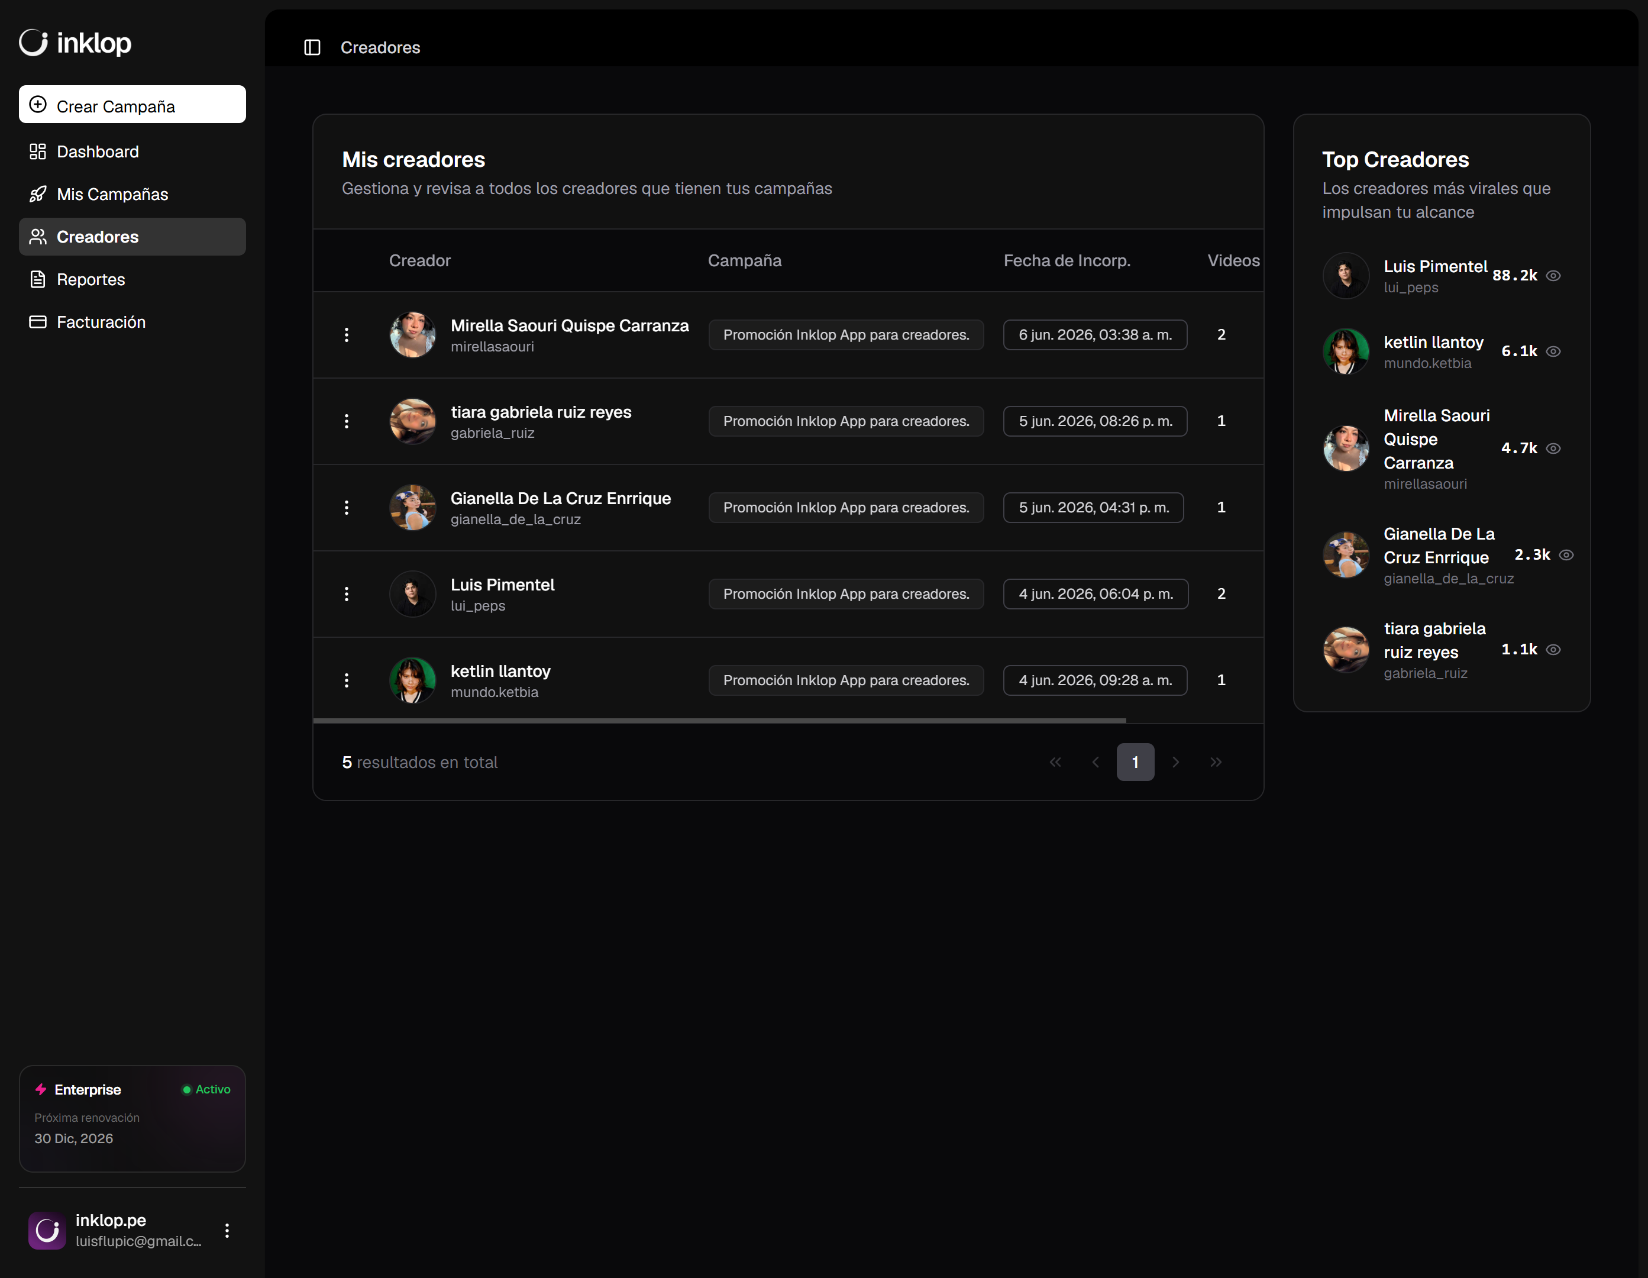Select page 1 in pagination
1648x1278 pixels.
pyautogui.click(x=1135, y=763)
